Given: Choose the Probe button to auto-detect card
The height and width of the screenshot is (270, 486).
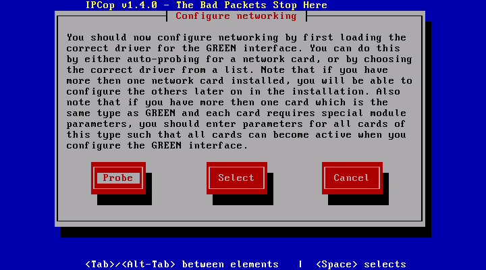Looking at the screenshot, I should (118, 178).
